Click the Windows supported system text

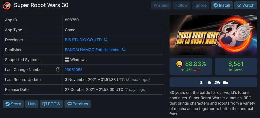(79, 60)
